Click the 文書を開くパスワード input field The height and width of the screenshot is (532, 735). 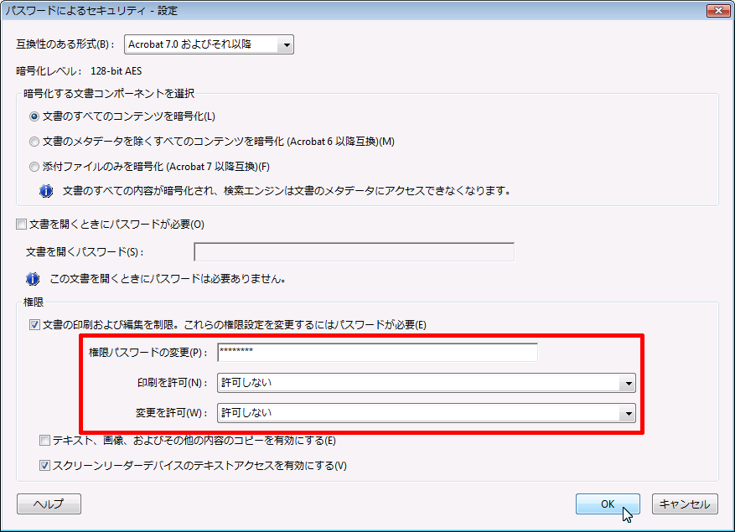coord(354,252)
